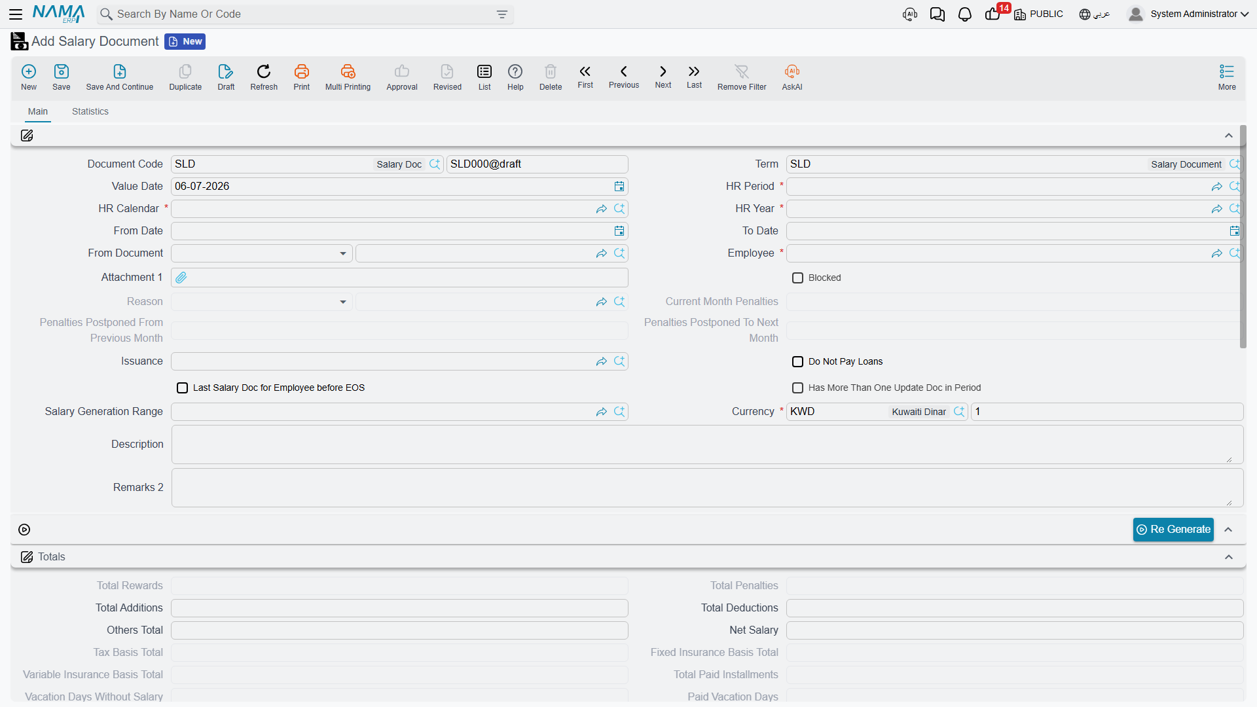
Task: Click Employee open-record arrow icon
Action: 1217,253
